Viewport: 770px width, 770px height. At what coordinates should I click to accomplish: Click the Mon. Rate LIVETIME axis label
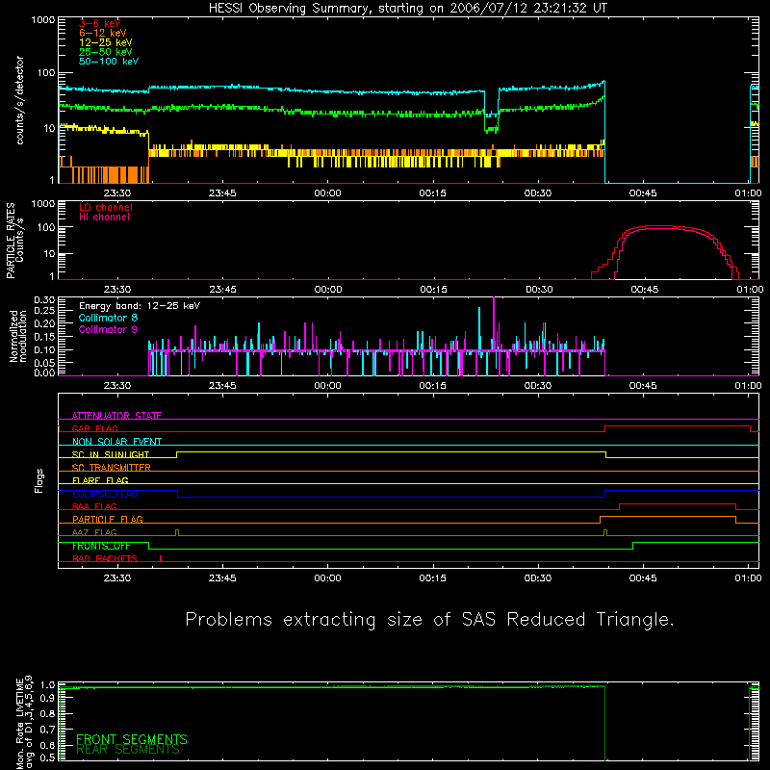pyautogui.click(x=24, y=722)
